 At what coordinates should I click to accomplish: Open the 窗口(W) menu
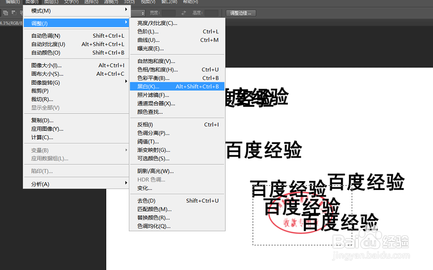coord(169,2)
